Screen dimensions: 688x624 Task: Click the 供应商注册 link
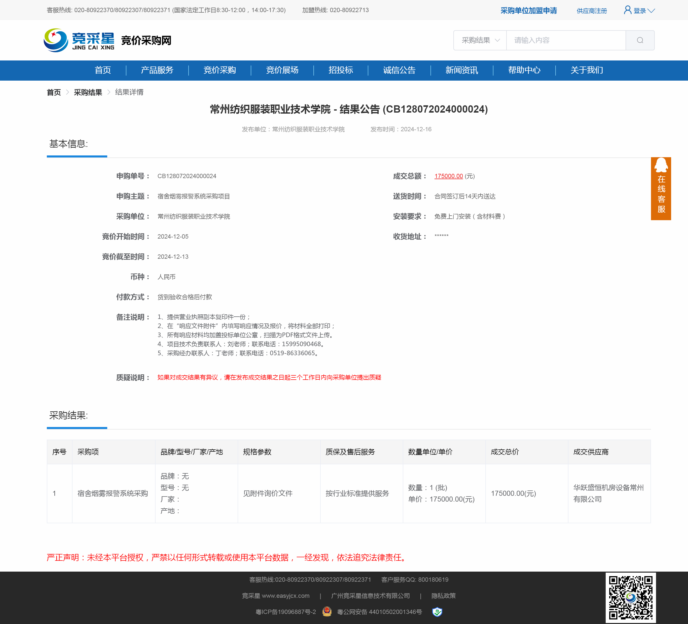pos(591,11)
